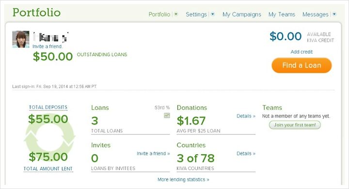Click the $55.00 total deposits amount
Viewport: 349px width, 189px height.
48,119
